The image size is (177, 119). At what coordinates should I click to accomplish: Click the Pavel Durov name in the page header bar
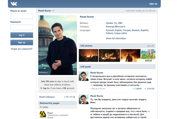coord(45,11)
